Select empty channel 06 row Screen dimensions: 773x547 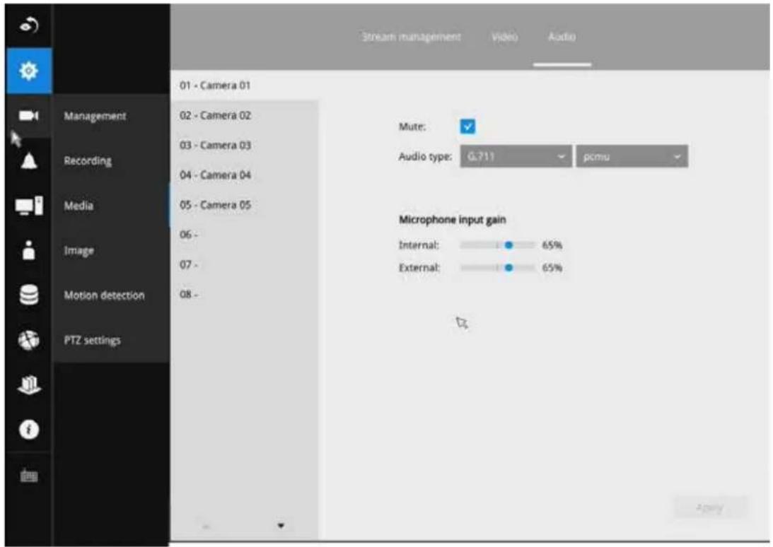coord(245,235)
